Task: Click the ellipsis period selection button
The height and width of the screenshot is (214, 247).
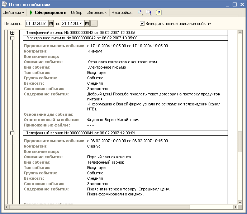Action: click(x=94, y=24)
